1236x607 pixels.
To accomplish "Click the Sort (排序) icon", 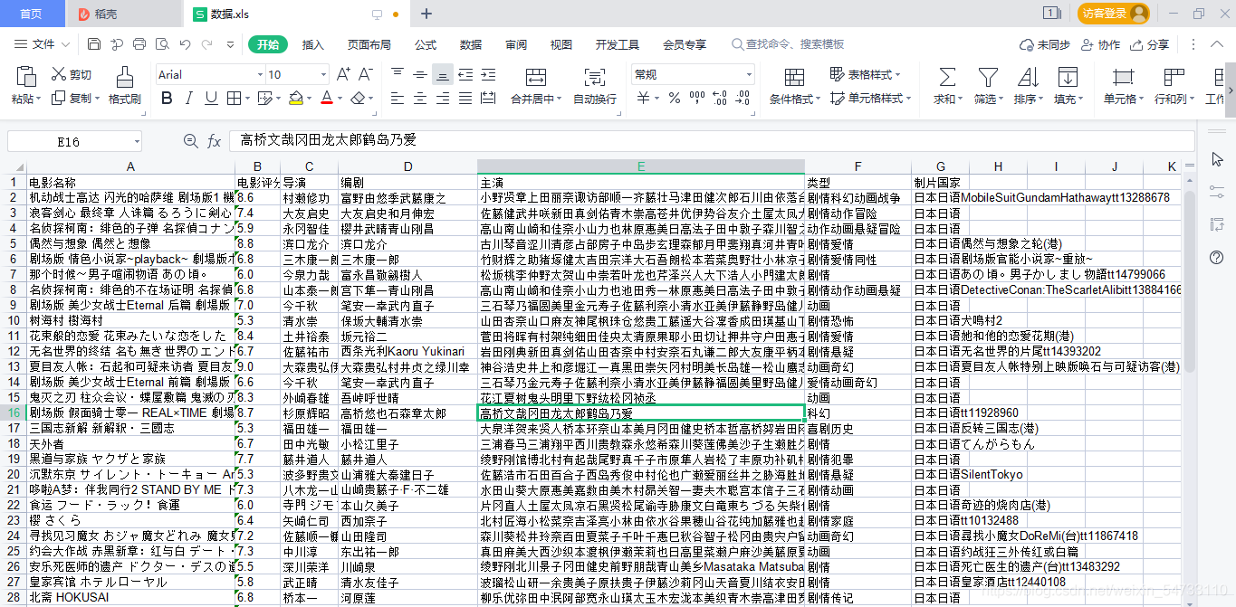I will click(x=1028, y=77).
